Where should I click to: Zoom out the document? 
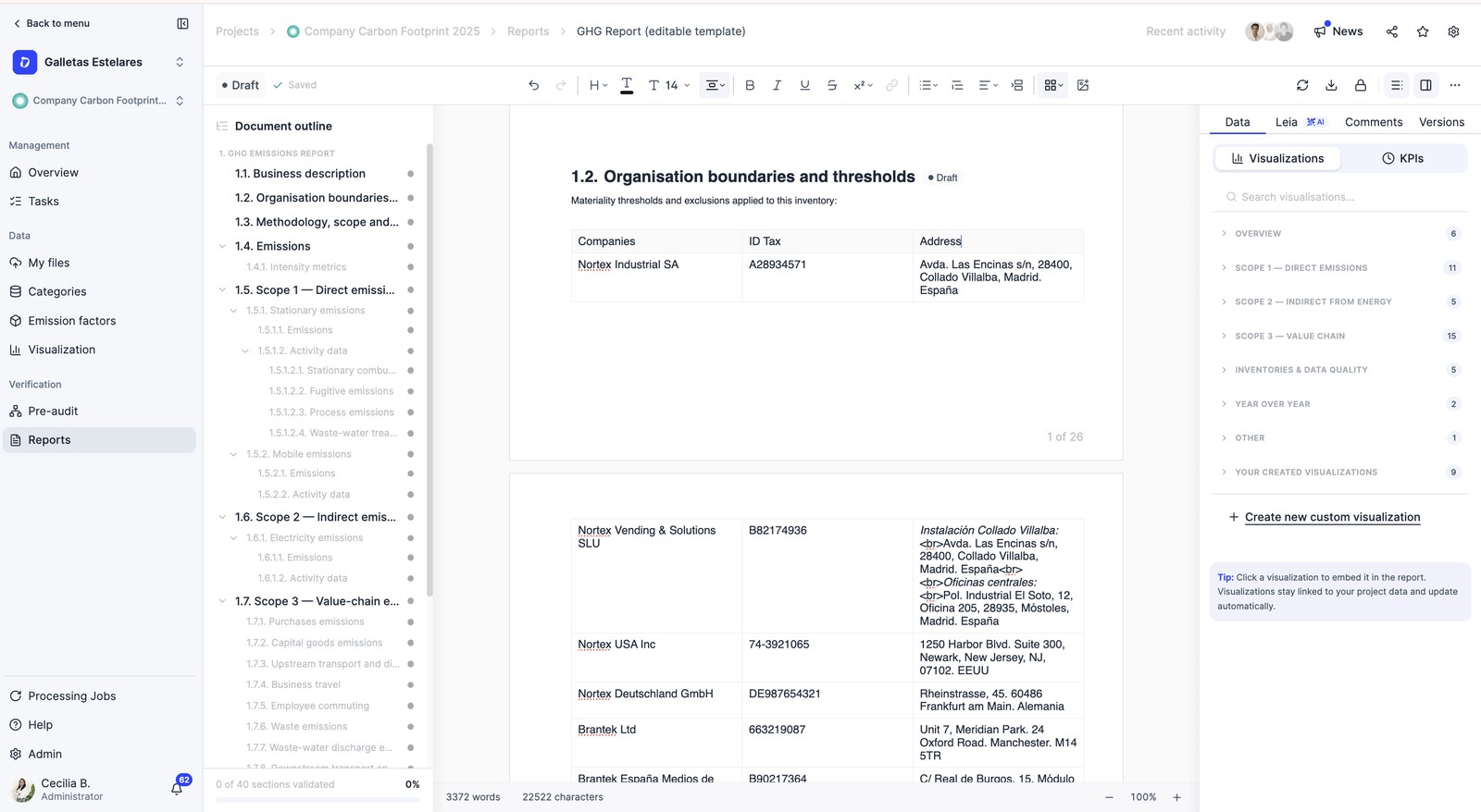tap(1109, 797)
